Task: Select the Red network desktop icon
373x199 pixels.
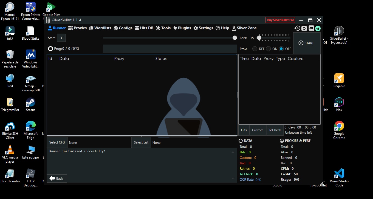Action: pyautogui.click(x=10, y=81)
